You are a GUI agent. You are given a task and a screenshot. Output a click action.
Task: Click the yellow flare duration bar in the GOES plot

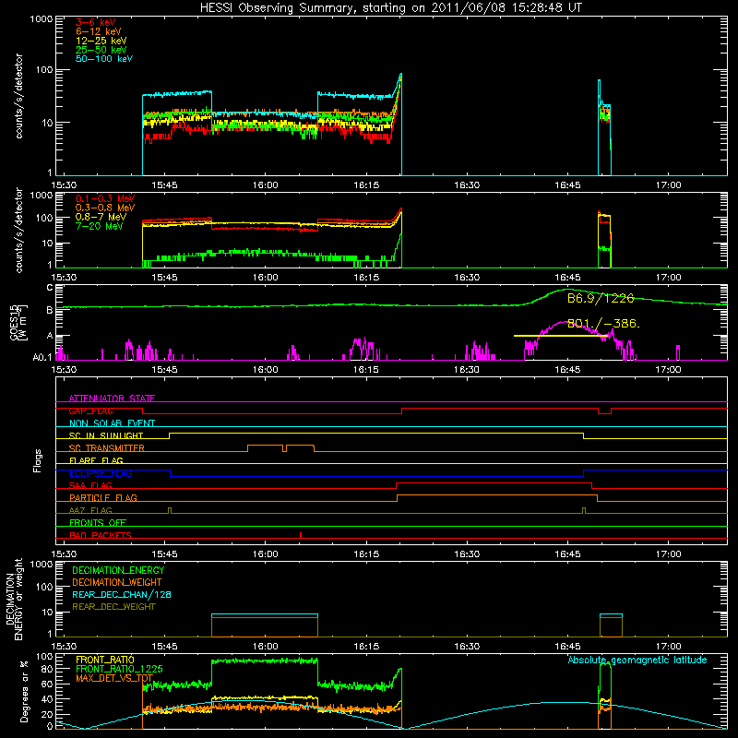(x=560, y=336)
